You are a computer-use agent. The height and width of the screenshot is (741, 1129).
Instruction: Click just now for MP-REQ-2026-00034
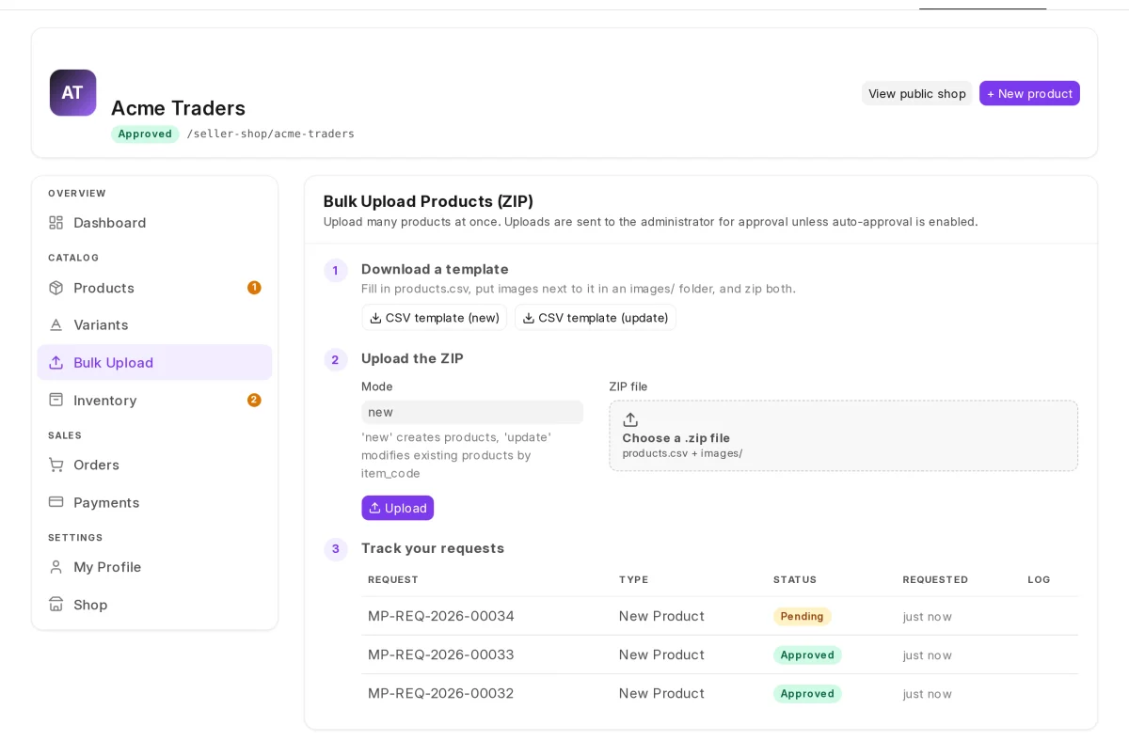coord(928,617)
